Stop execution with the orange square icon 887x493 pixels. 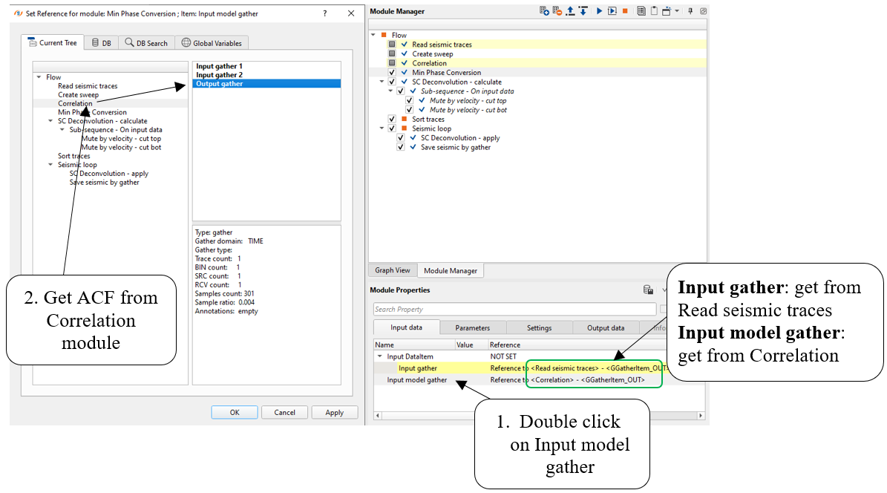pyautogui.click(x=625, y=11)
